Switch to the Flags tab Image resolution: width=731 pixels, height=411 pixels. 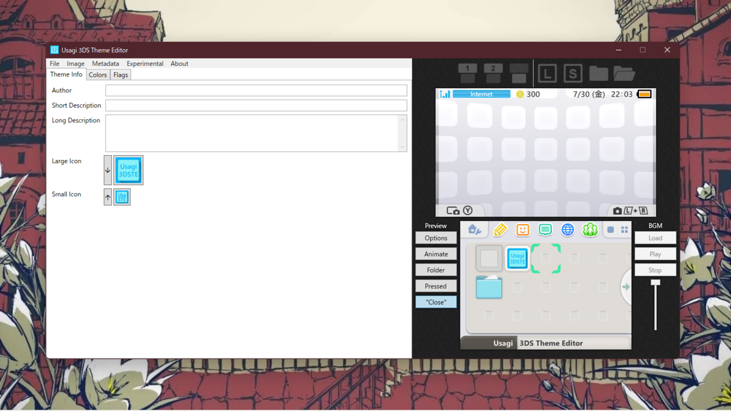click(x=121, y=75)
